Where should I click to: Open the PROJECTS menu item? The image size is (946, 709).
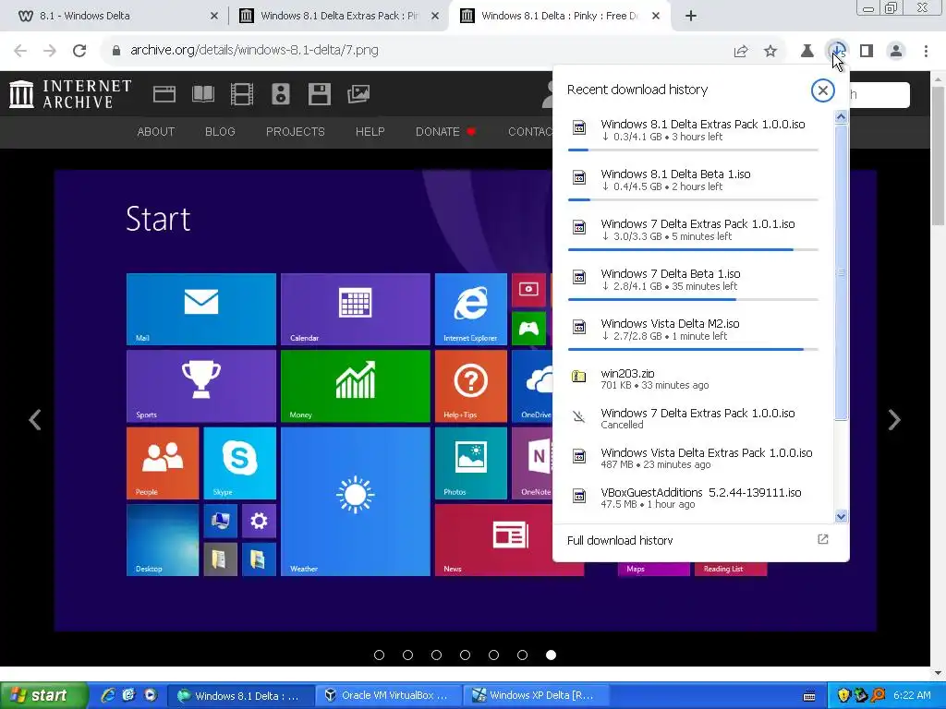pos(295,132)
